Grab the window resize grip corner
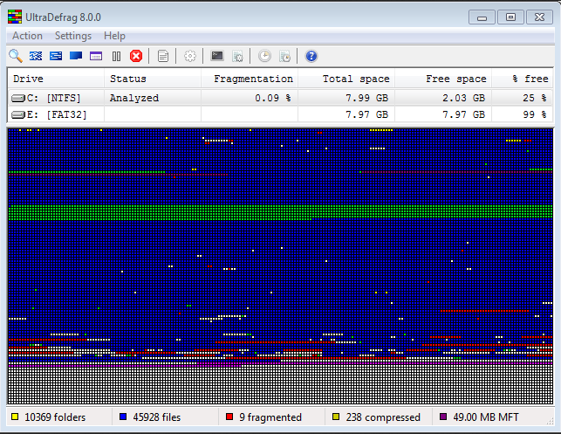This screenshot has height=434, width=561. click(x=550, y=422)
